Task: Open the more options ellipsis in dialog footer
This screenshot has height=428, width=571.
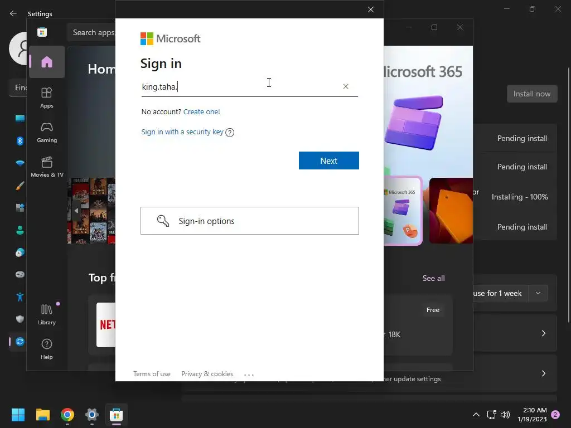Action: coord(249,374)
